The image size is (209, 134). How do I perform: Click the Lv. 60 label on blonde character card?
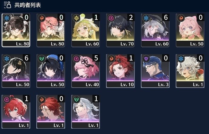coord(92,44)
